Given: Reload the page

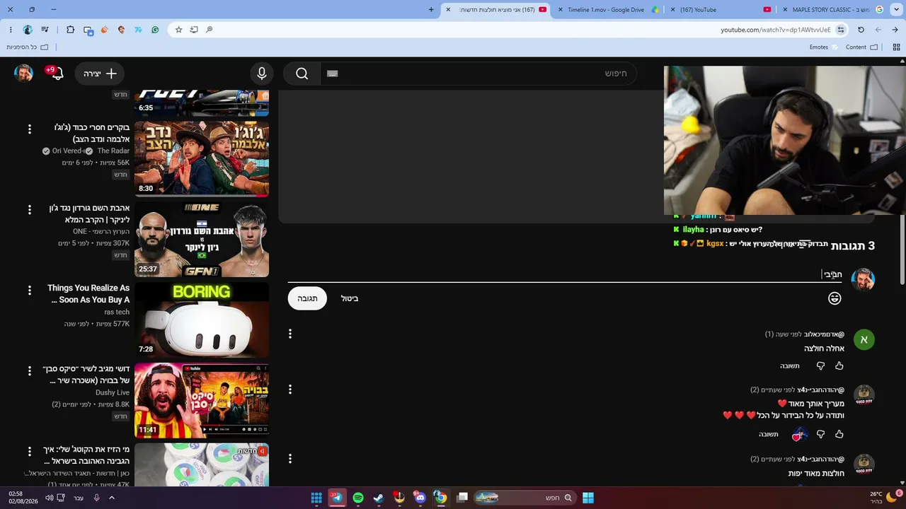Looking at the screenshot, I should click(x=861, y=30).
